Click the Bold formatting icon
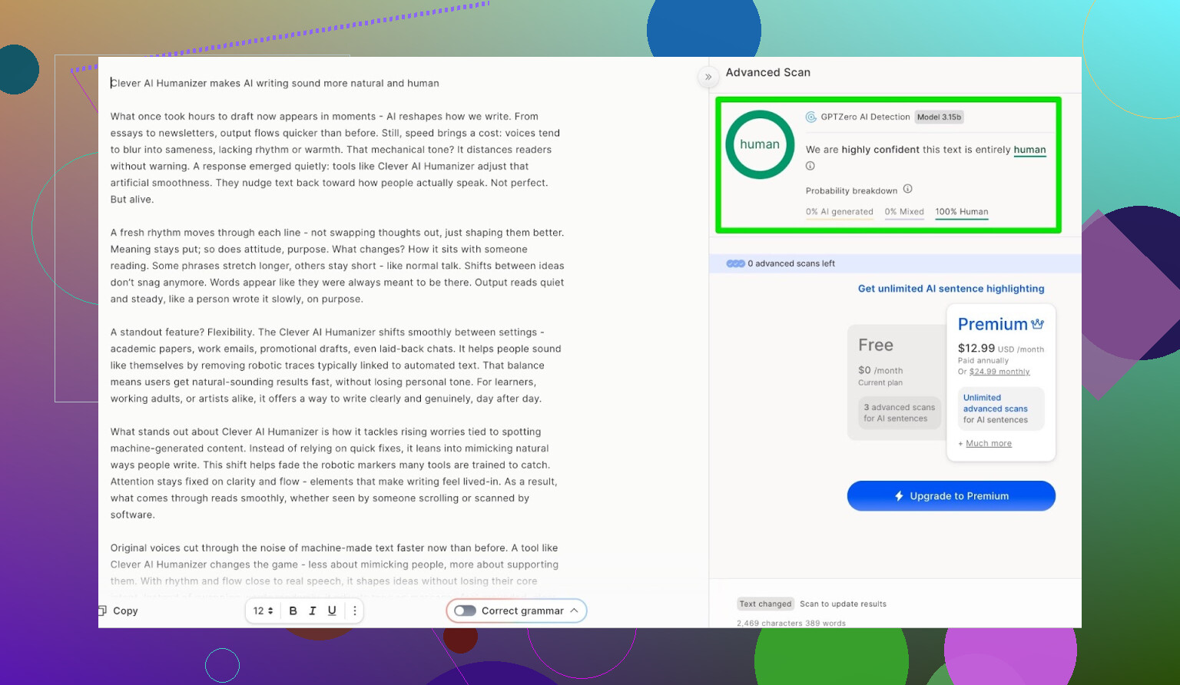Viewport: 1180px width, 685px height. click(293, 611)
